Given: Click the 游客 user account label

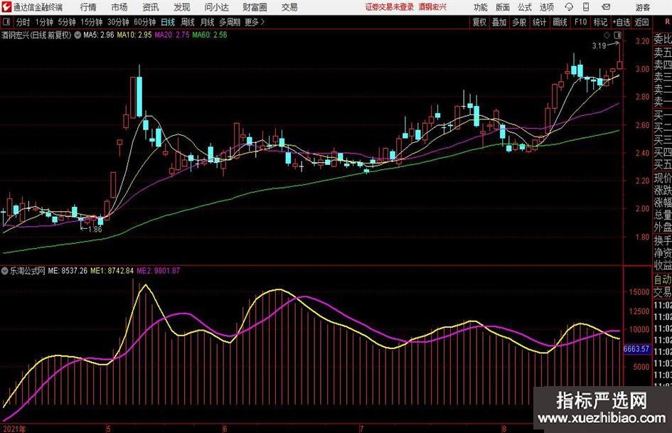Looking at the screenshot, I should pos(642,7).
